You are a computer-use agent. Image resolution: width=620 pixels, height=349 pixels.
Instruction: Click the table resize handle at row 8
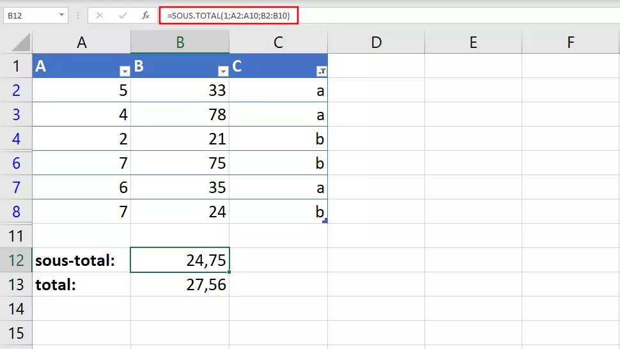325,221
